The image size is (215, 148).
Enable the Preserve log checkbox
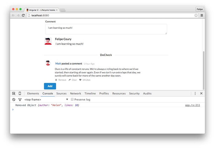[x=72, y=100]
